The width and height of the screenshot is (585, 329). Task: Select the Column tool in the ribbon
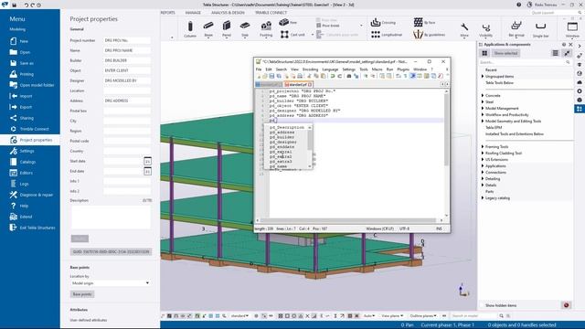[x=190, y=28]
